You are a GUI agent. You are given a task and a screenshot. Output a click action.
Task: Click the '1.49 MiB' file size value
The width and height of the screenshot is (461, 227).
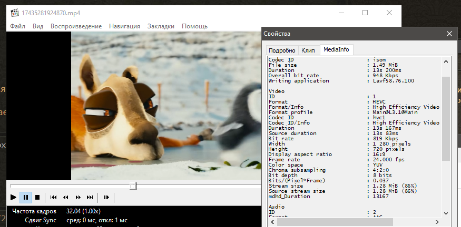point(386,65)
